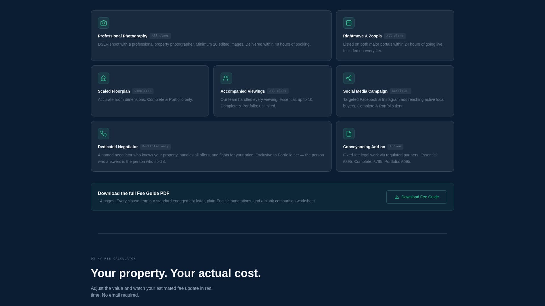Click the 'A named negotiator' description text
545x306 pixels.
coord(211,158)
